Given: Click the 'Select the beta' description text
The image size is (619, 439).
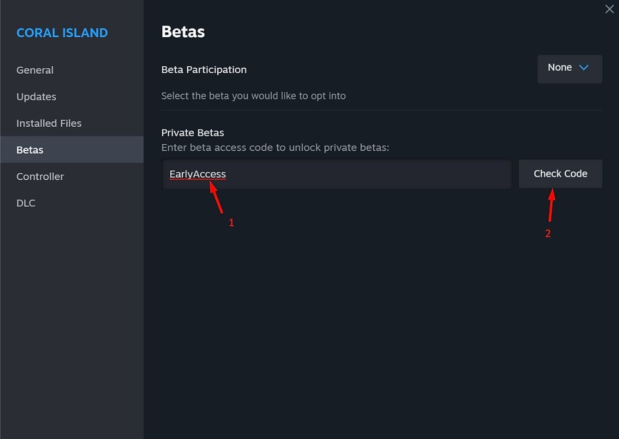Looking at the screenshot, I should (253, 96).
